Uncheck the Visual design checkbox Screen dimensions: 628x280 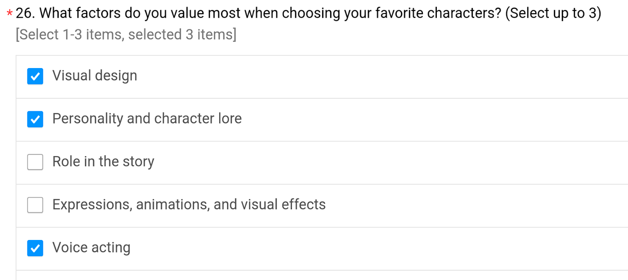[35, 76]
